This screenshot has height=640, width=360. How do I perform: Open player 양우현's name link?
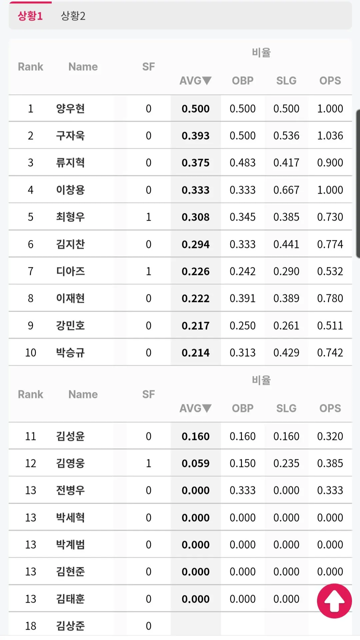[x=70, y=109]
